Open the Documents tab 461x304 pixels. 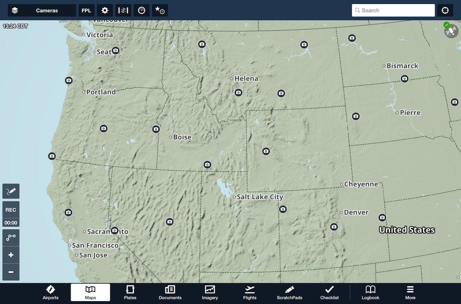[170, 293]
